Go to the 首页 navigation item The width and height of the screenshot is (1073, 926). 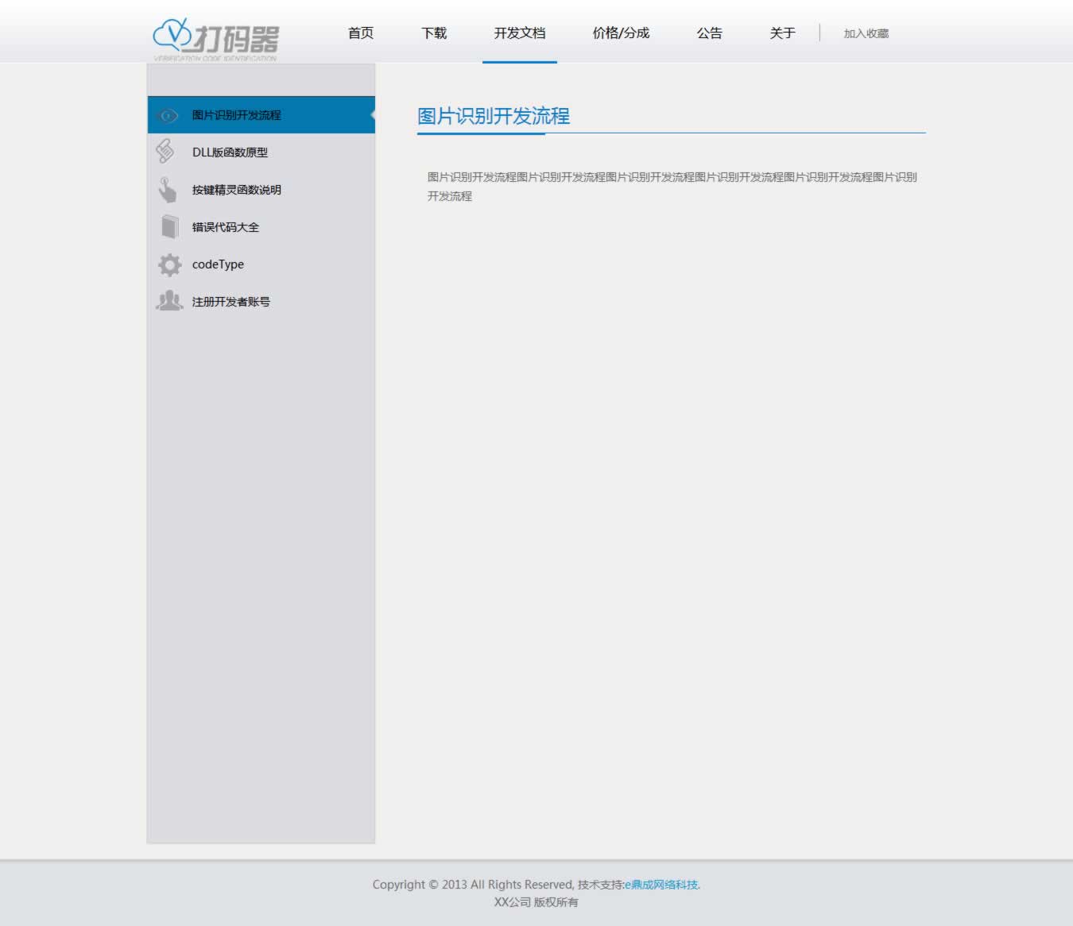pyautogui.click(x=361, y=33)
